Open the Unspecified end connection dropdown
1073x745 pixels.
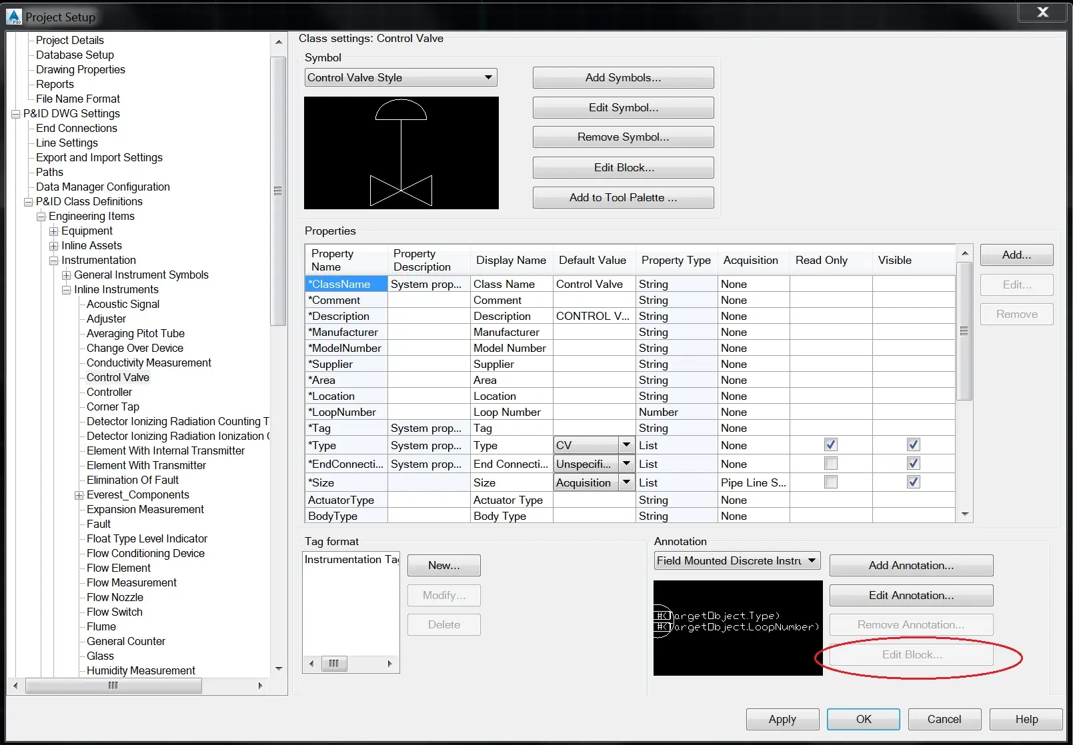click(626, 464)
